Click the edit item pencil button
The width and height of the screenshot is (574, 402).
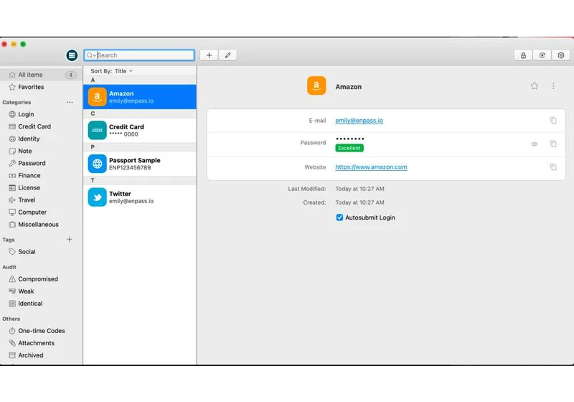point(227,55)
